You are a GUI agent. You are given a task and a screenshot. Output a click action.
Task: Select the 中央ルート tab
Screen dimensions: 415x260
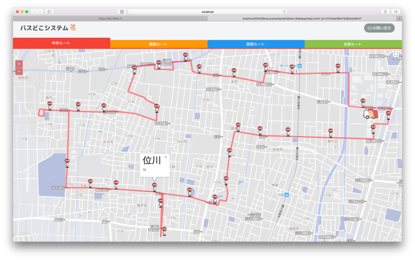click(x=61, y=43)
